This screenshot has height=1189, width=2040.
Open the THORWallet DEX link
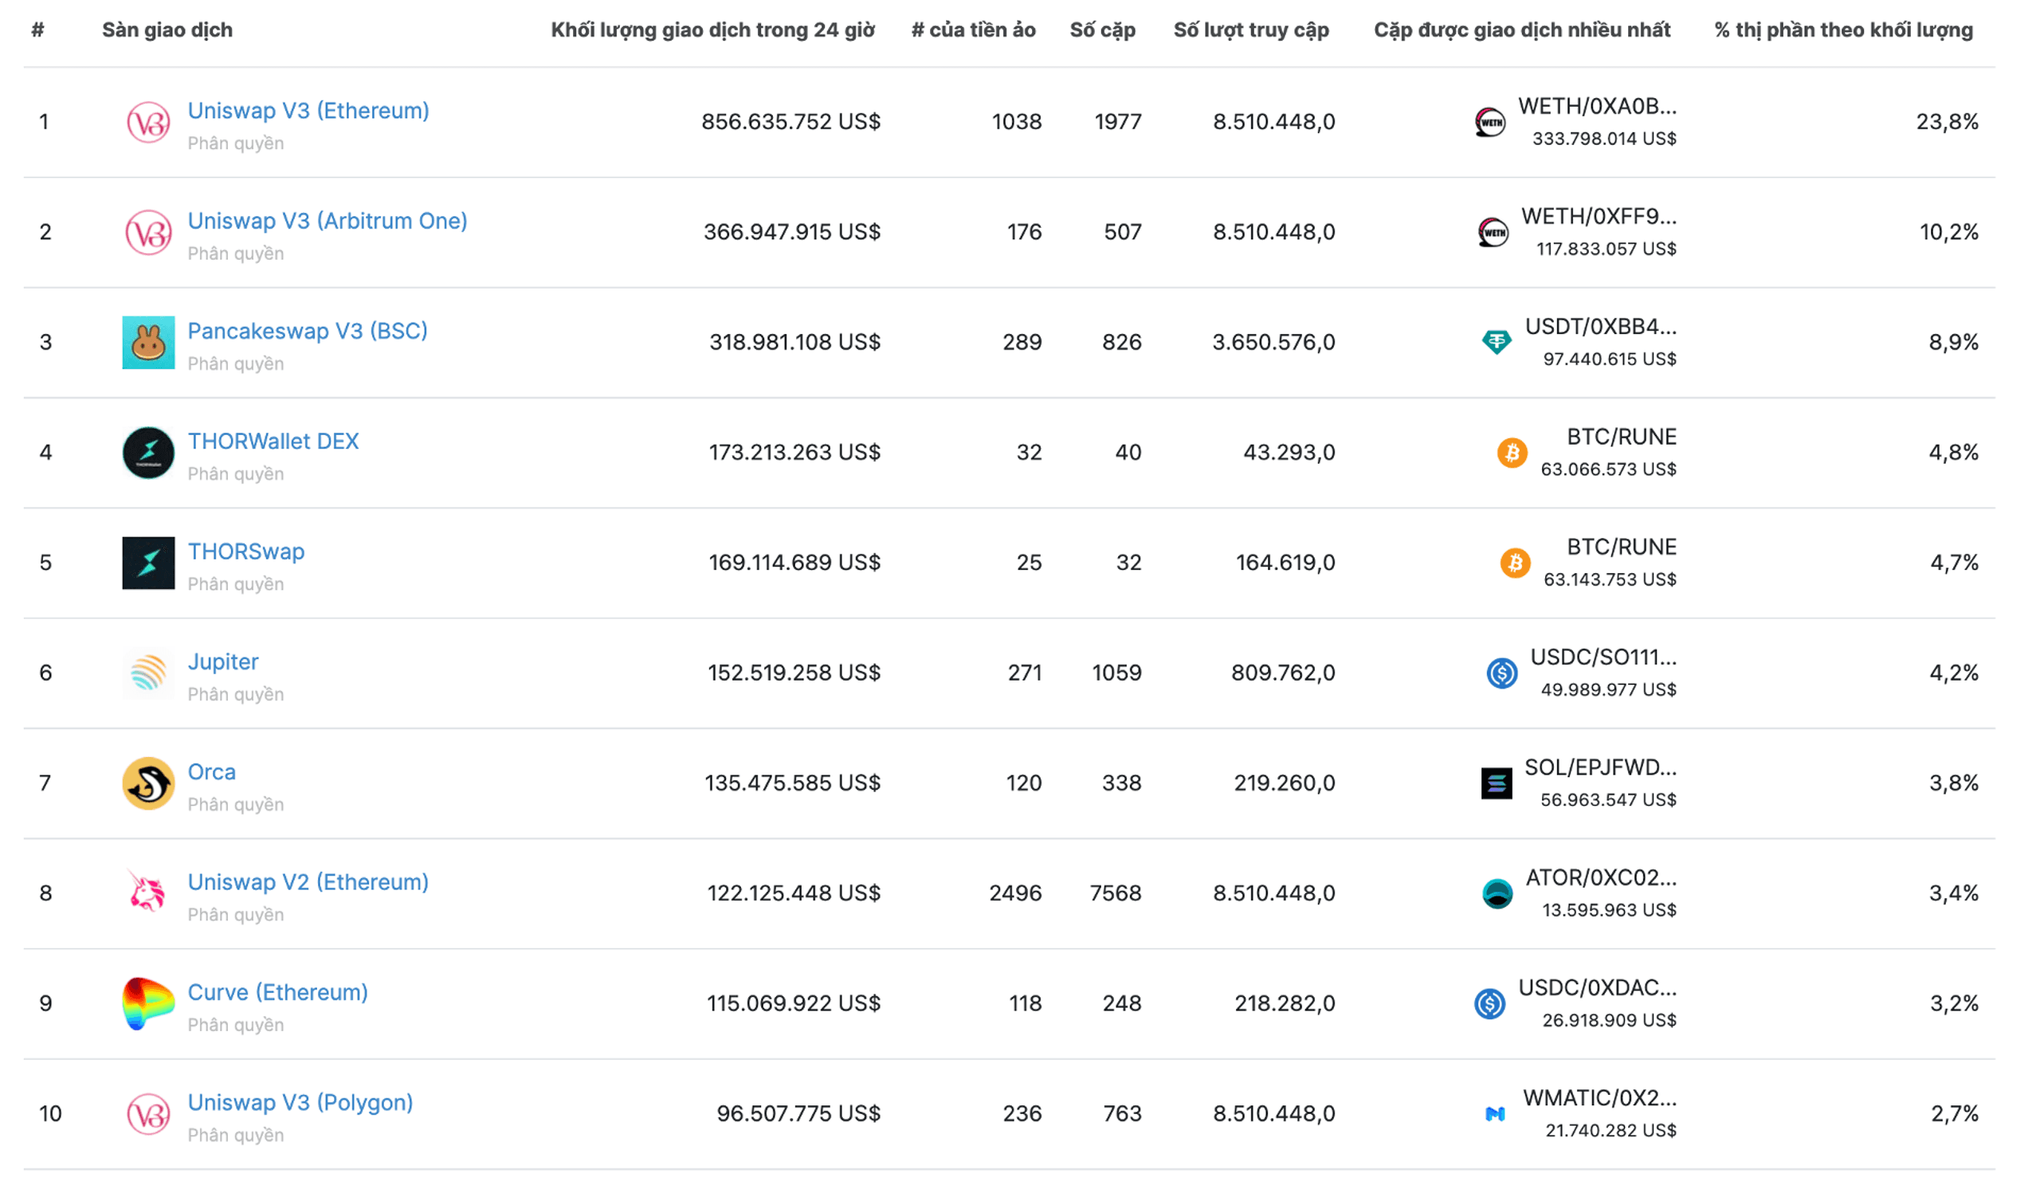tap(273, 442)
